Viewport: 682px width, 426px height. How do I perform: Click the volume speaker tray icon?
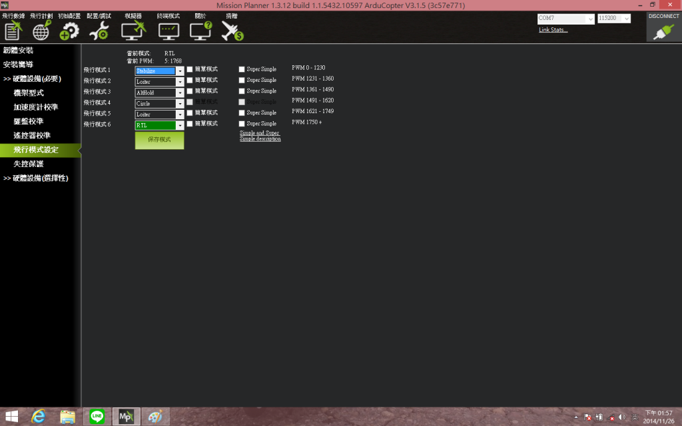point(622,417)
